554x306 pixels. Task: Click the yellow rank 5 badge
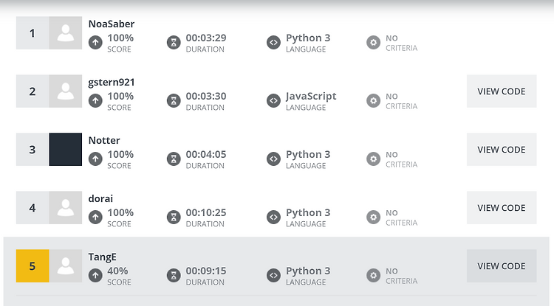(33, 266)
